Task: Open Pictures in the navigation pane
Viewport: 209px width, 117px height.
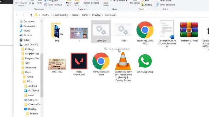Action: click(x=26, y=35)
